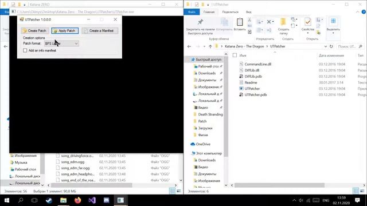Select the DiffLib.pdb file
This screenshot has height=206, width=367.
pos(253,76)
